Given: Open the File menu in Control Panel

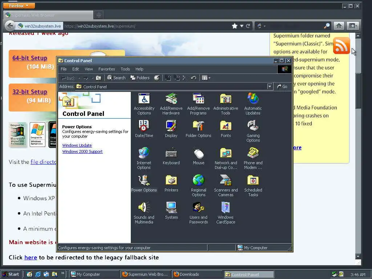Looking at the screenshot, I should point(64,69).
